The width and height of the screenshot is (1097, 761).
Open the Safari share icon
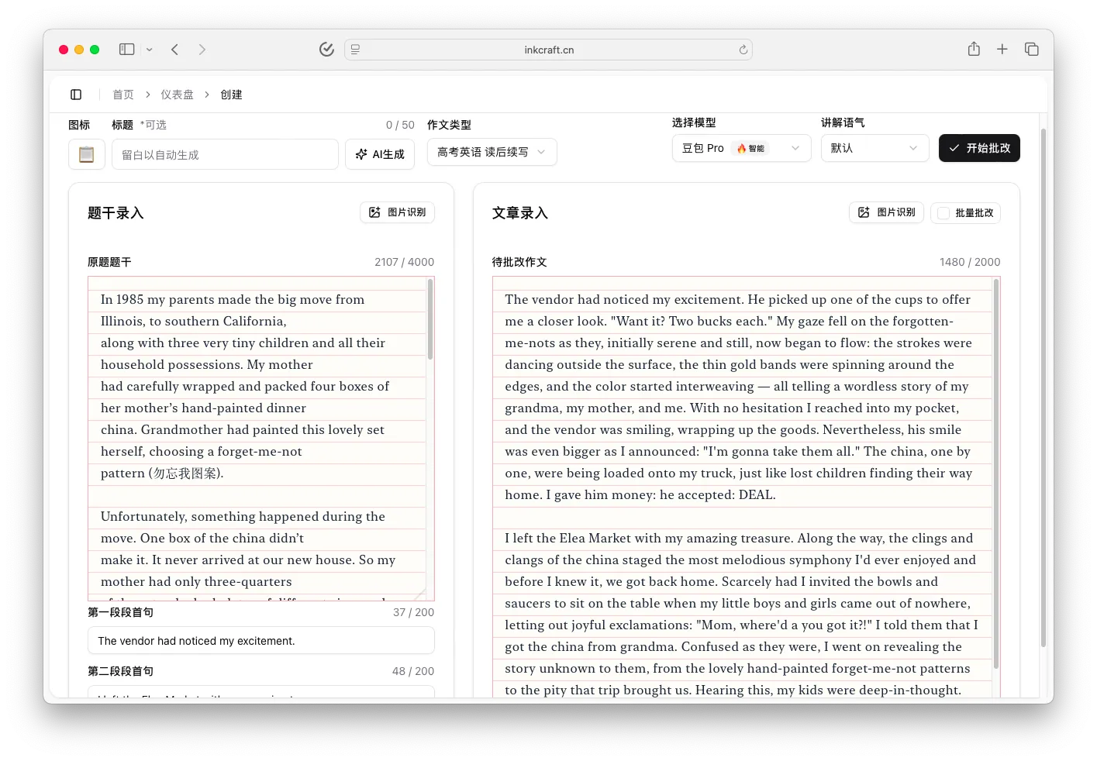pos(974,50)
